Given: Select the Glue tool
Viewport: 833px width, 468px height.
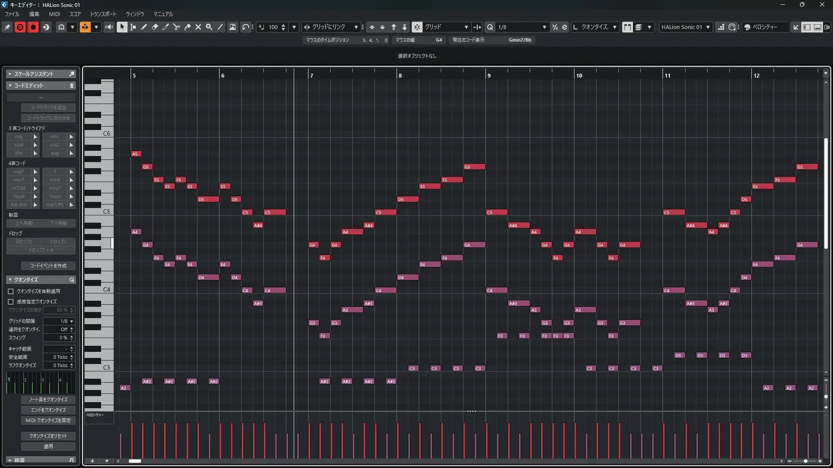Looking at the screenshot, I should pos(187,27).
